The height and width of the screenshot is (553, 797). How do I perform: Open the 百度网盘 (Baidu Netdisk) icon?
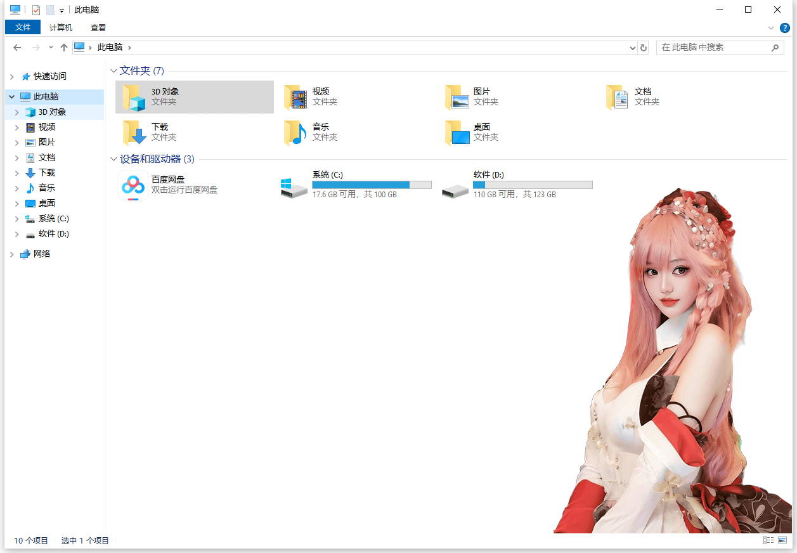coord(133,185)
